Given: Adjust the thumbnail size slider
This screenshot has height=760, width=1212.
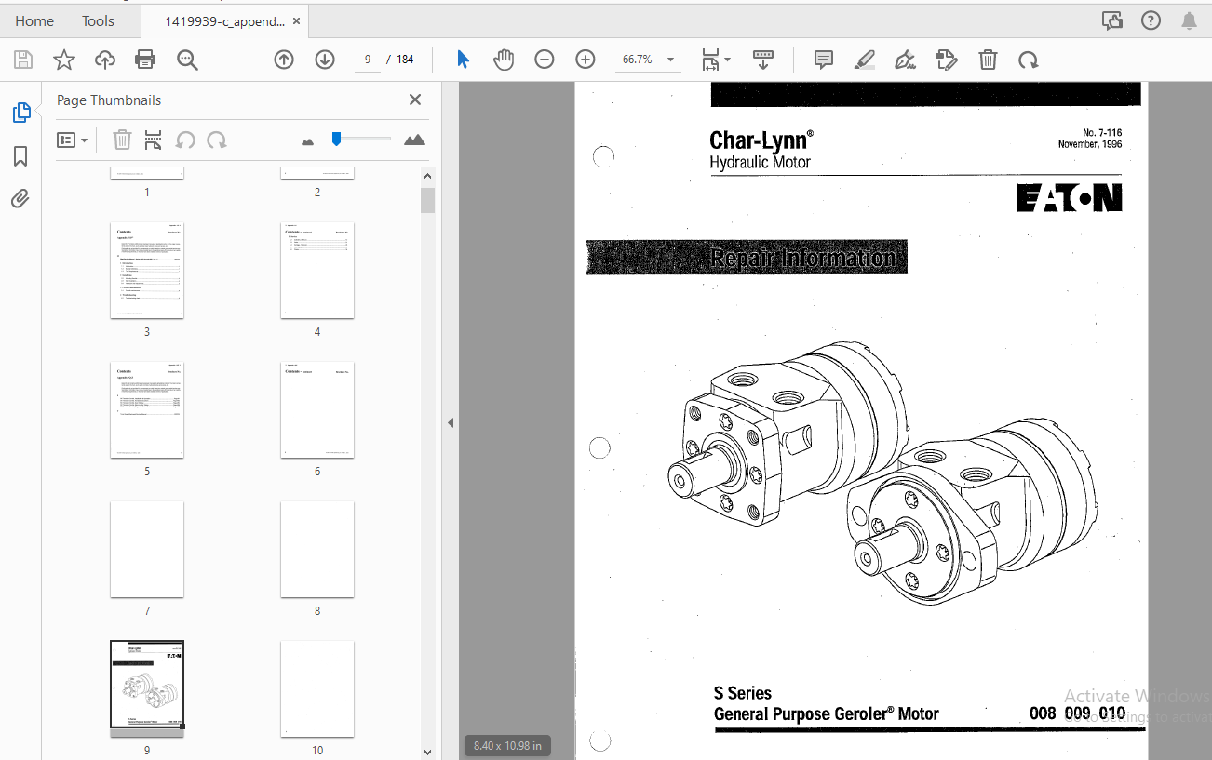Looking at the screenshot, I should (336, 139).
